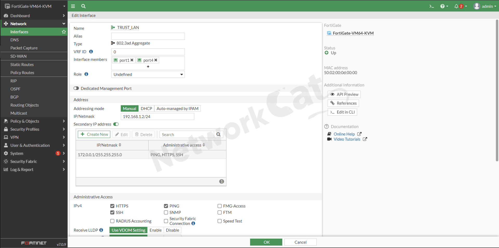Enable SNMP administrative access
This screenshot has height=248, width=499.
tap(166, 212)
